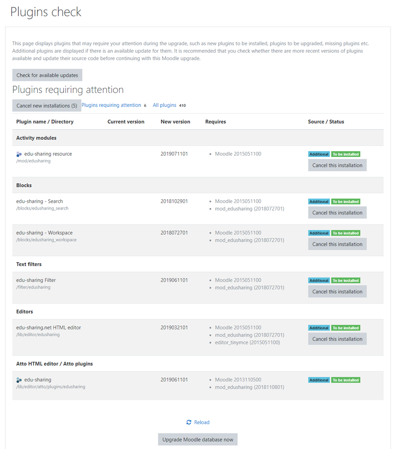Screen dimensions: 397x449
Task: Cancel the edu-sharing Filter installation
Action: (337, 292)
